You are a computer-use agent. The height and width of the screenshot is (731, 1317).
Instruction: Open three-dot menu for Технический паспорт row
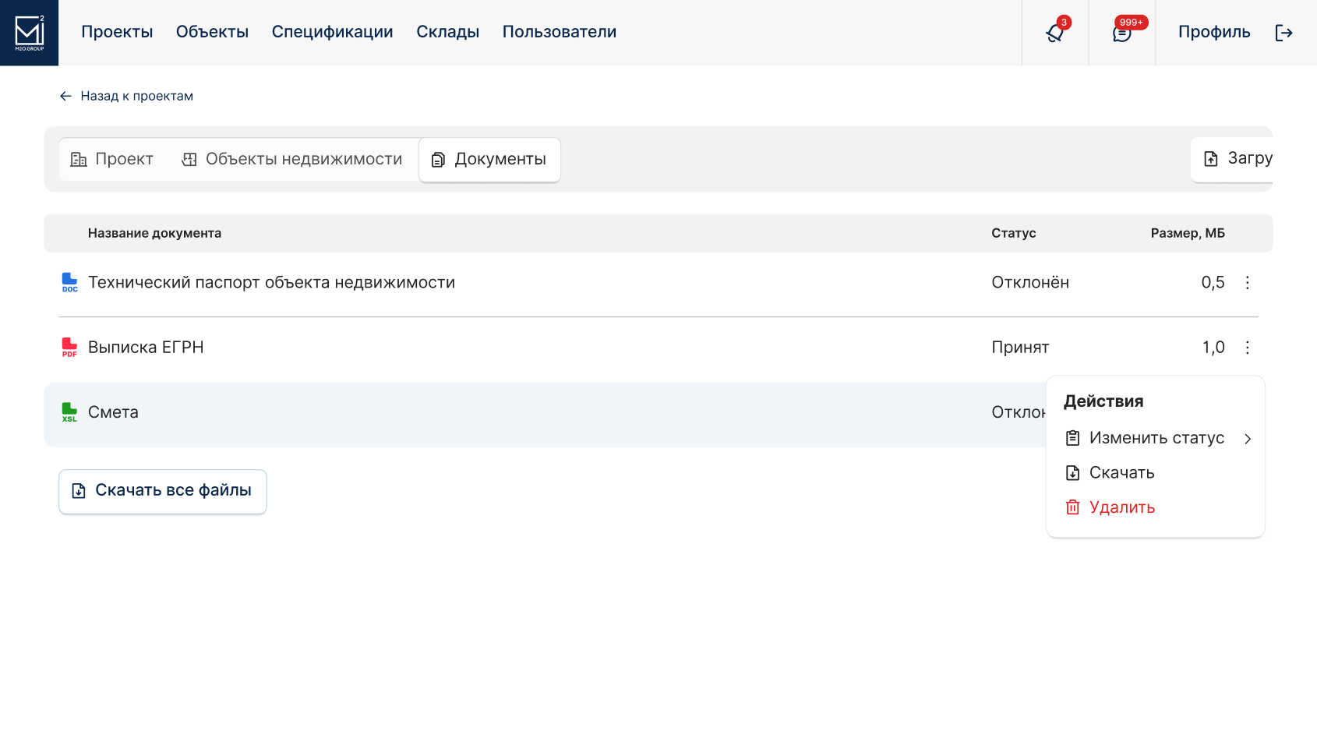pyautogui.click(x=1247, y=282)
